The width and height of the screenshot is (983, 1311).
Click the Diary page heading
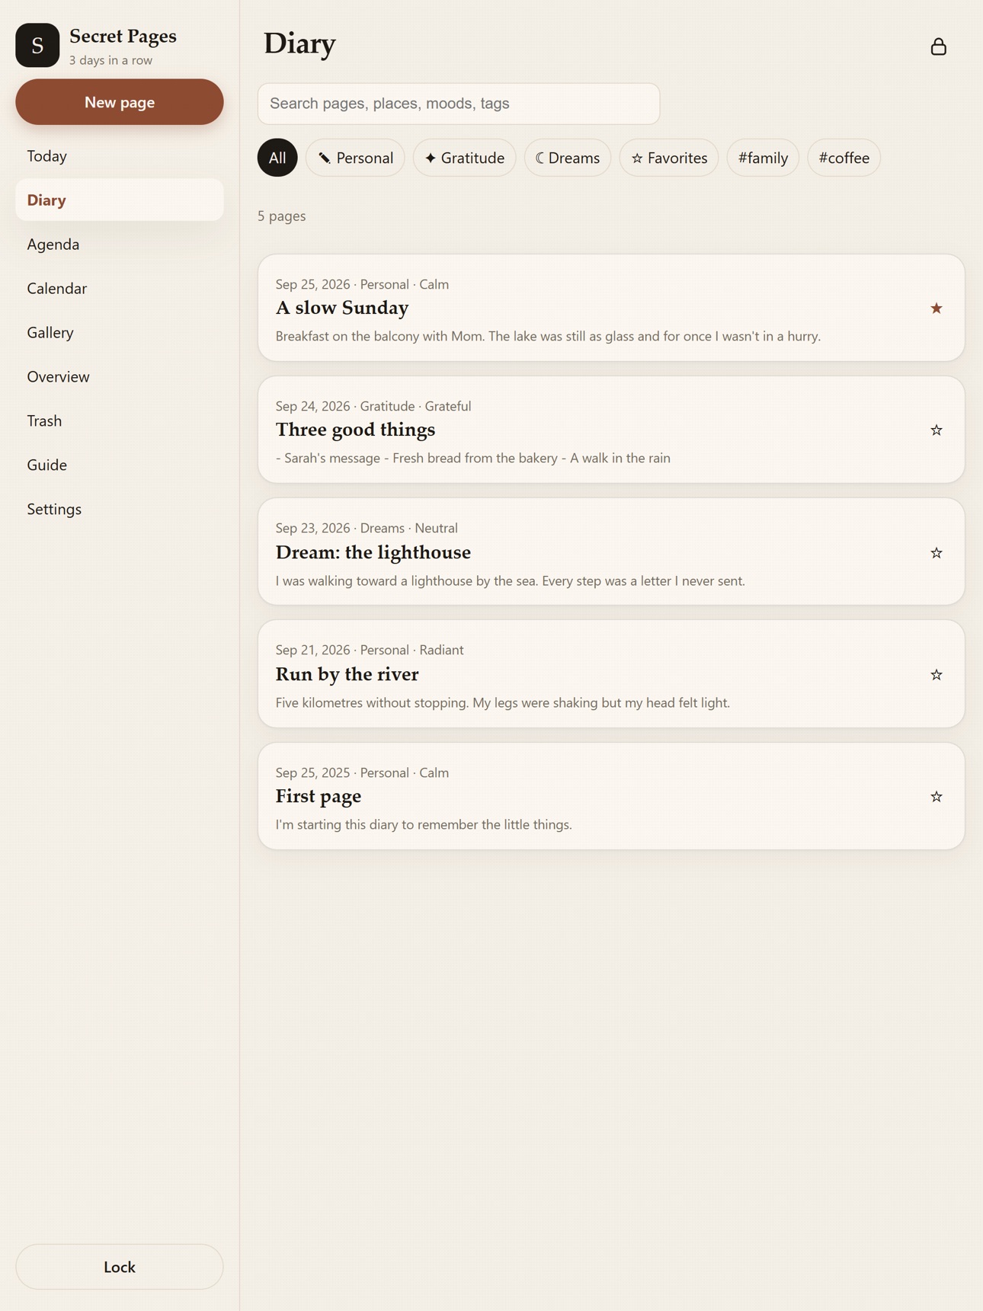coord(299,44)
